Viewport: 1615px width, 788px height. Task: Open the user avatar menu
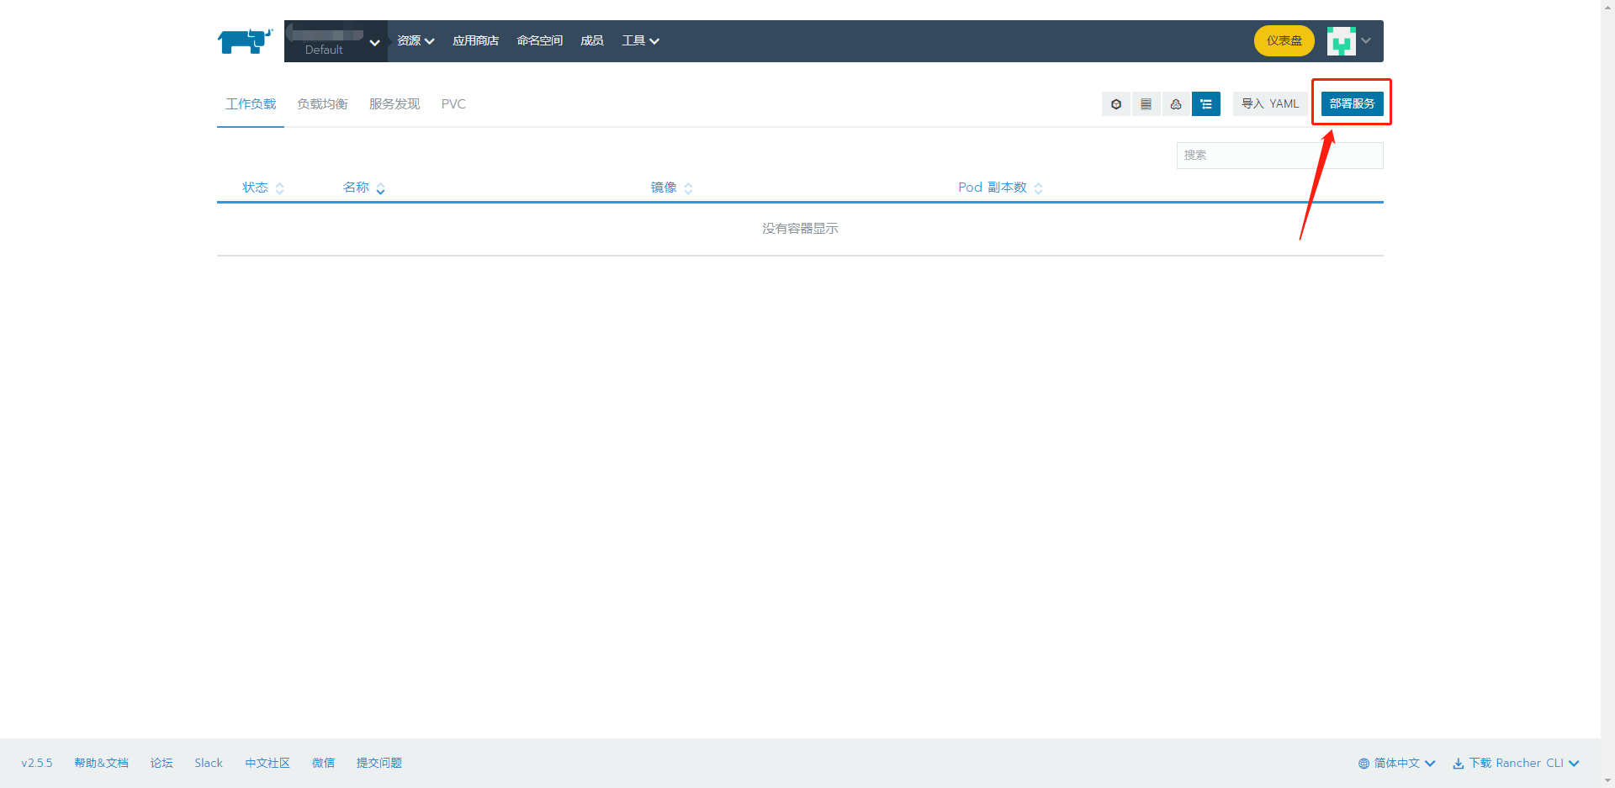[x=1341, y=40]
